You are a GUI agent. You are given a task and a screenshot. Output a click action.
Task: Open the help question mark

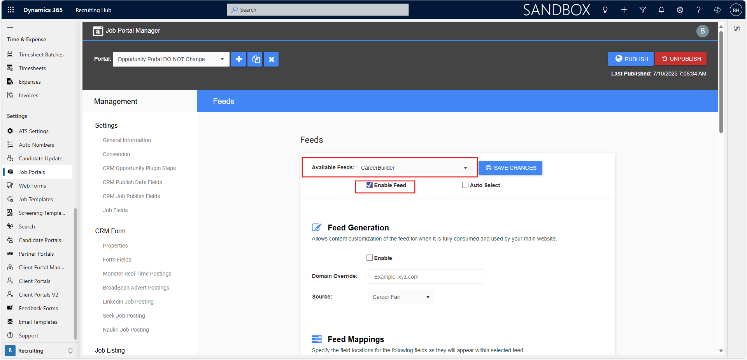[x=699, y=10]
